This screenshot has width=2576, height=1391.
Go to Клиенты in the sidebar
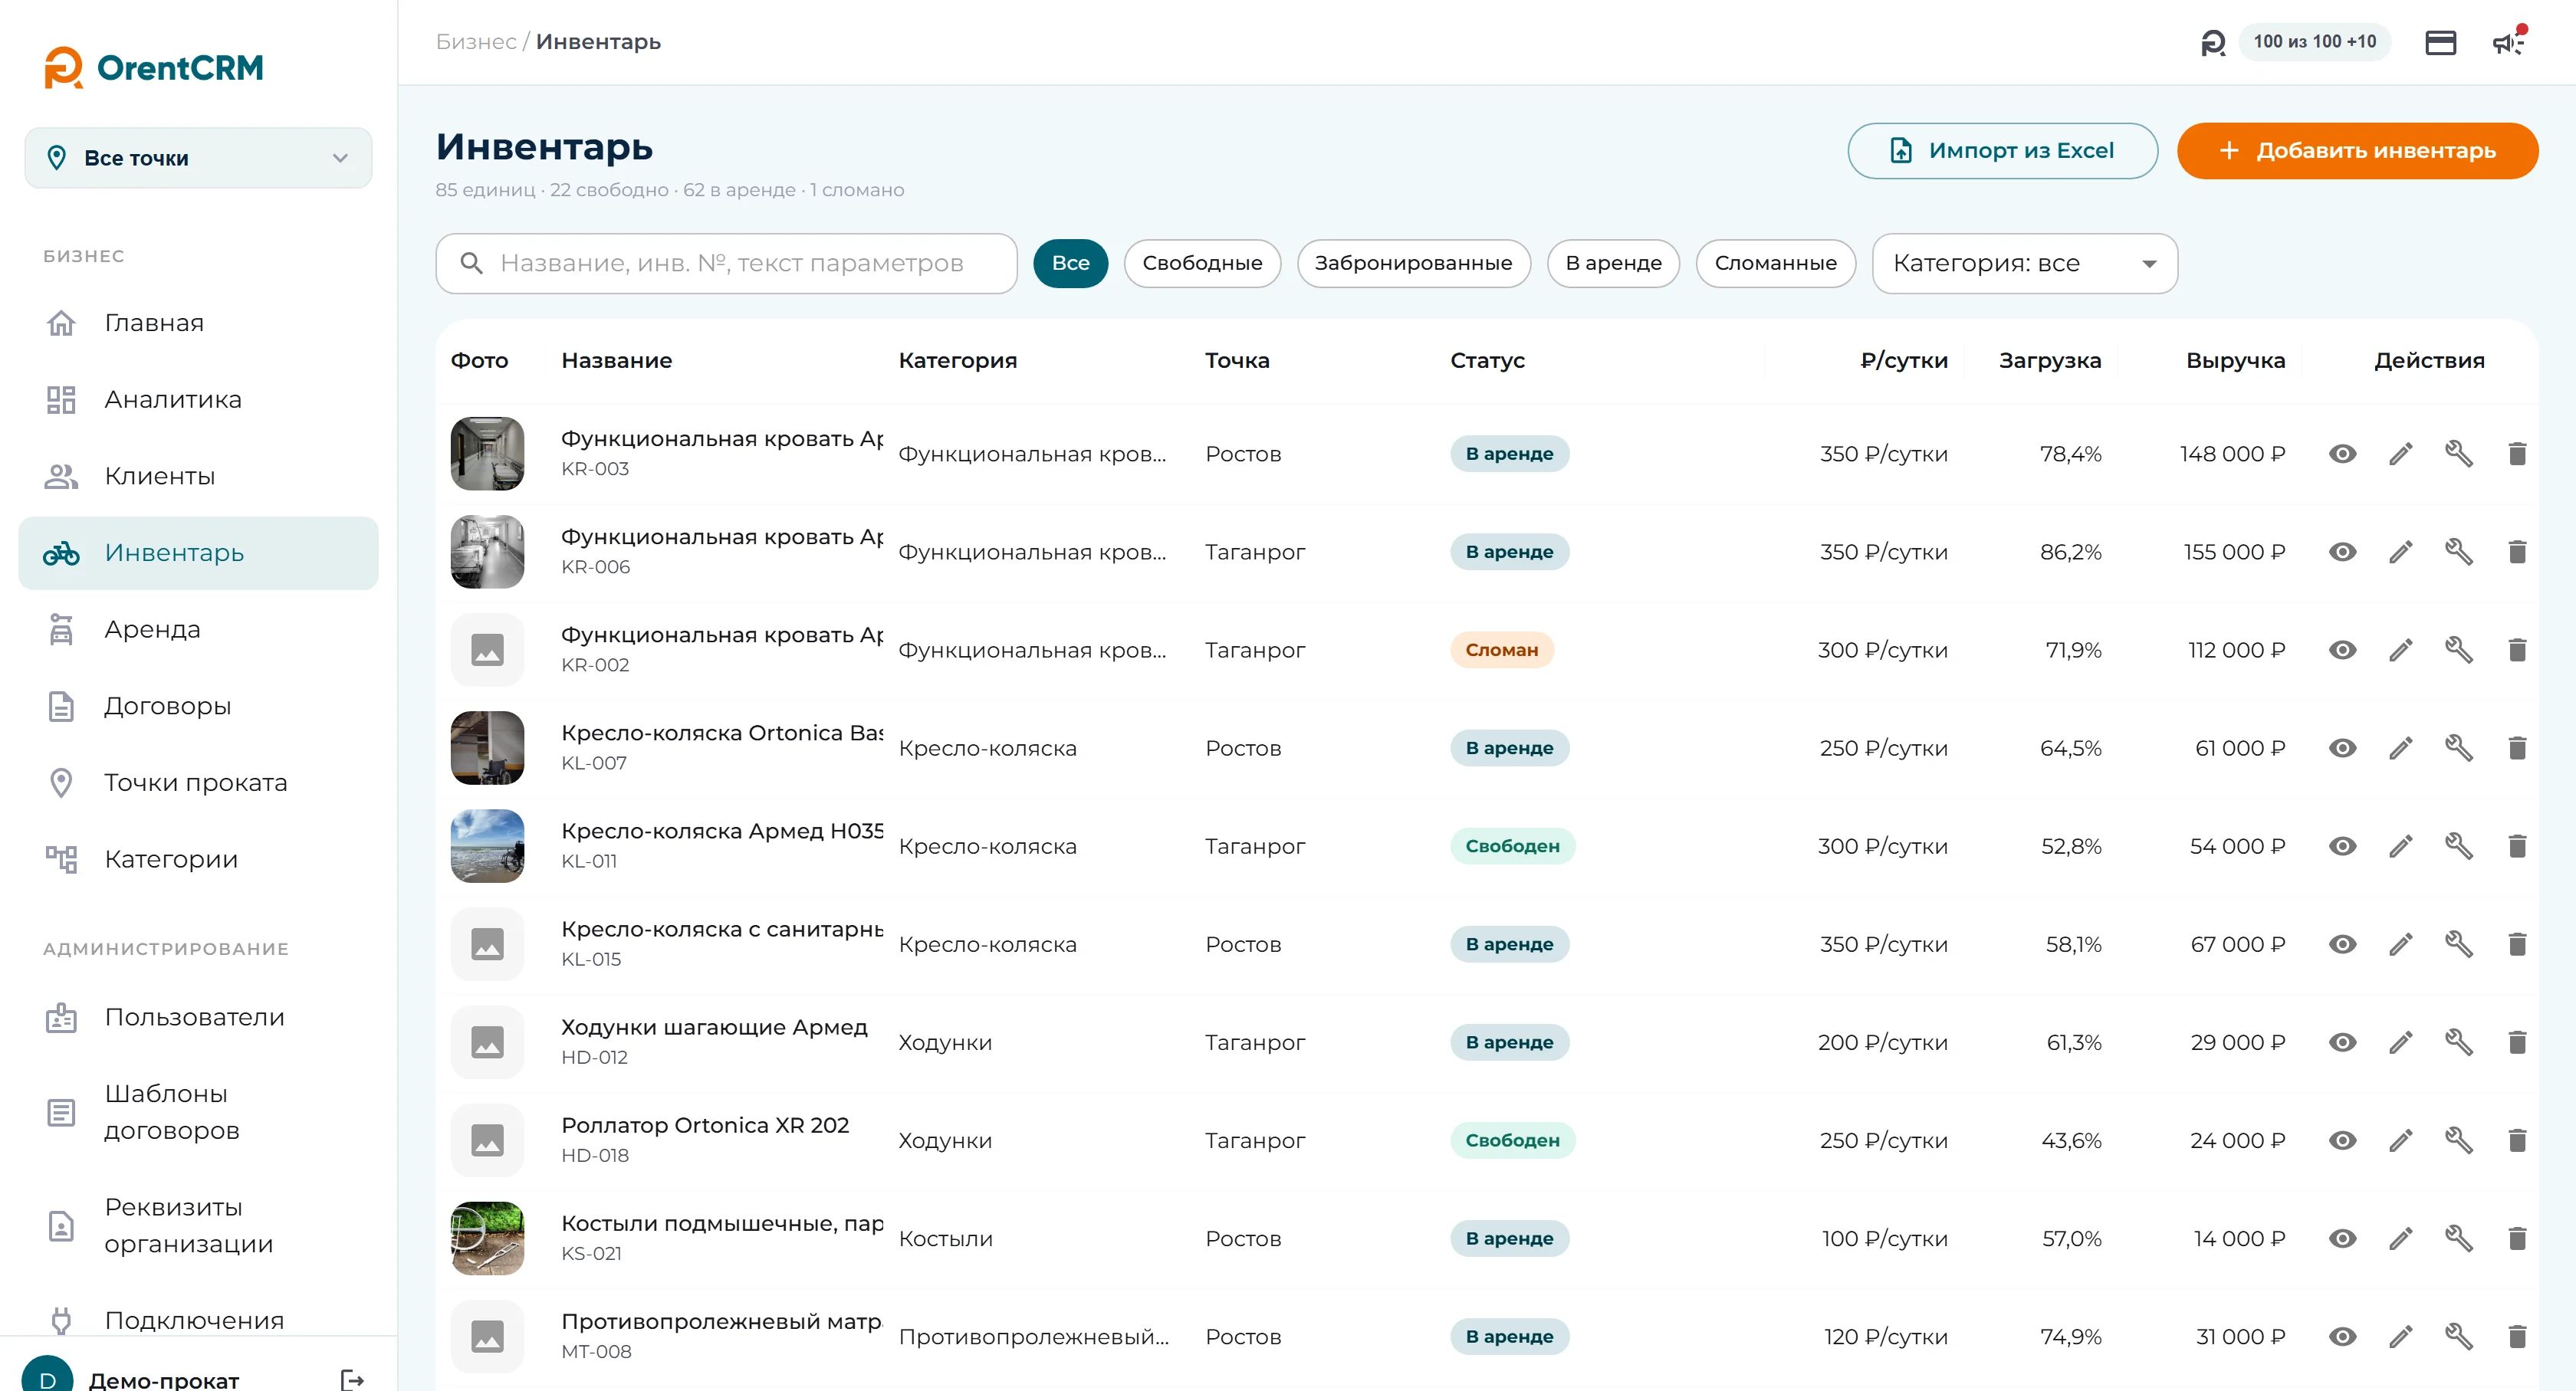tap(198, 476)
